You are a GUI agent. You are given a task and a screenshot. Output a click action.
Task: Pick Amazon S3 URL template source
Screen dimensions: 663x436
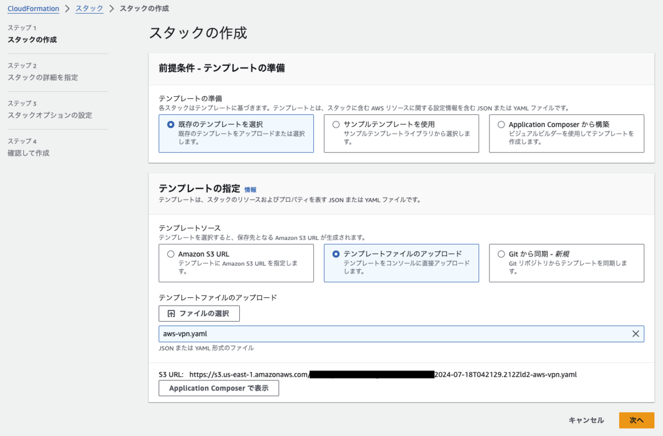(171, 254)
